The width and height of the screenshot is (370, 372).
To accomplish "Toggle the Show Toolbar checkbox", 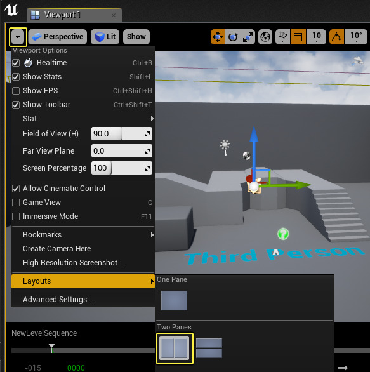I will coord(16,105).
